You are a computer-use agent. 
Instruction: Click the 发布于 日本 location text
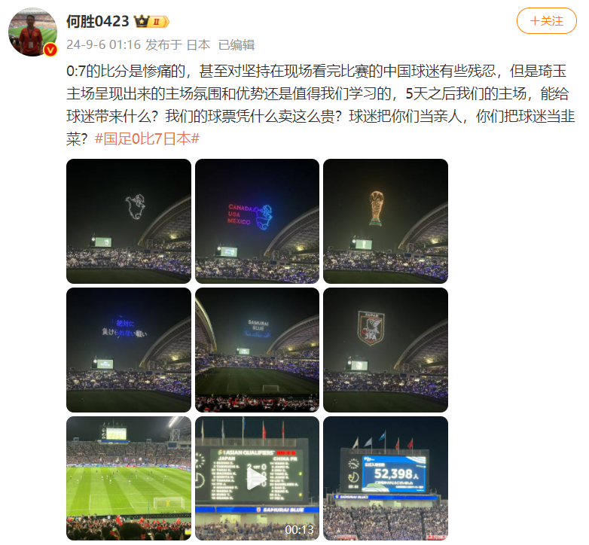point(178,44)
